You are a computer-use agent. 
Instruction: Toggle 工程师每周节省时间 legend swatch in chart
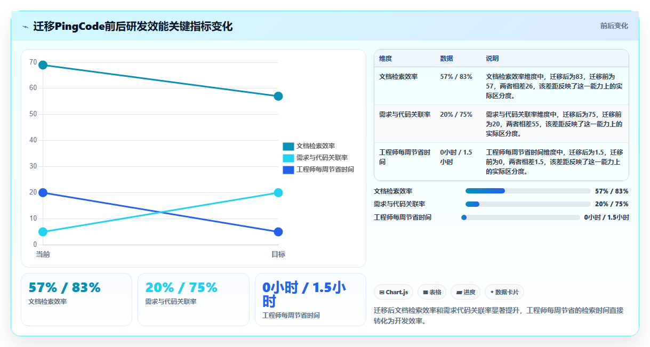[x=288, y=170]
